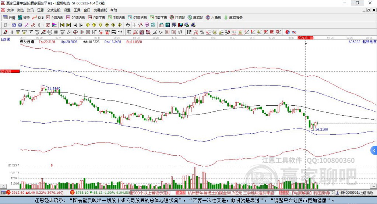Click the Tp=22.3139 indicator value
Viewport: 377px width, 204px height.
click(x=47, y=42)
